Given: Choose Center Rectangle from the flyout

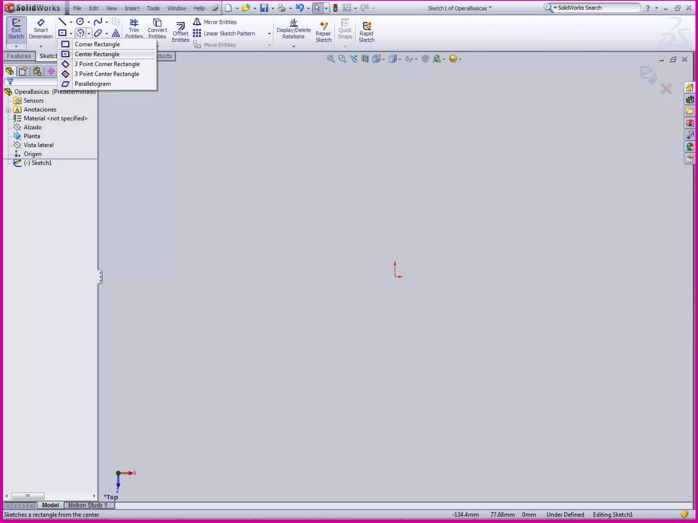Looking at the screenshot, I should click(97, 54).
